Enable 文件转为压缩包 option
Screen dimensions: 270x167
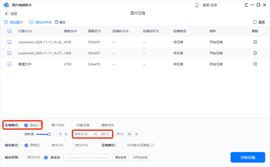123,146
